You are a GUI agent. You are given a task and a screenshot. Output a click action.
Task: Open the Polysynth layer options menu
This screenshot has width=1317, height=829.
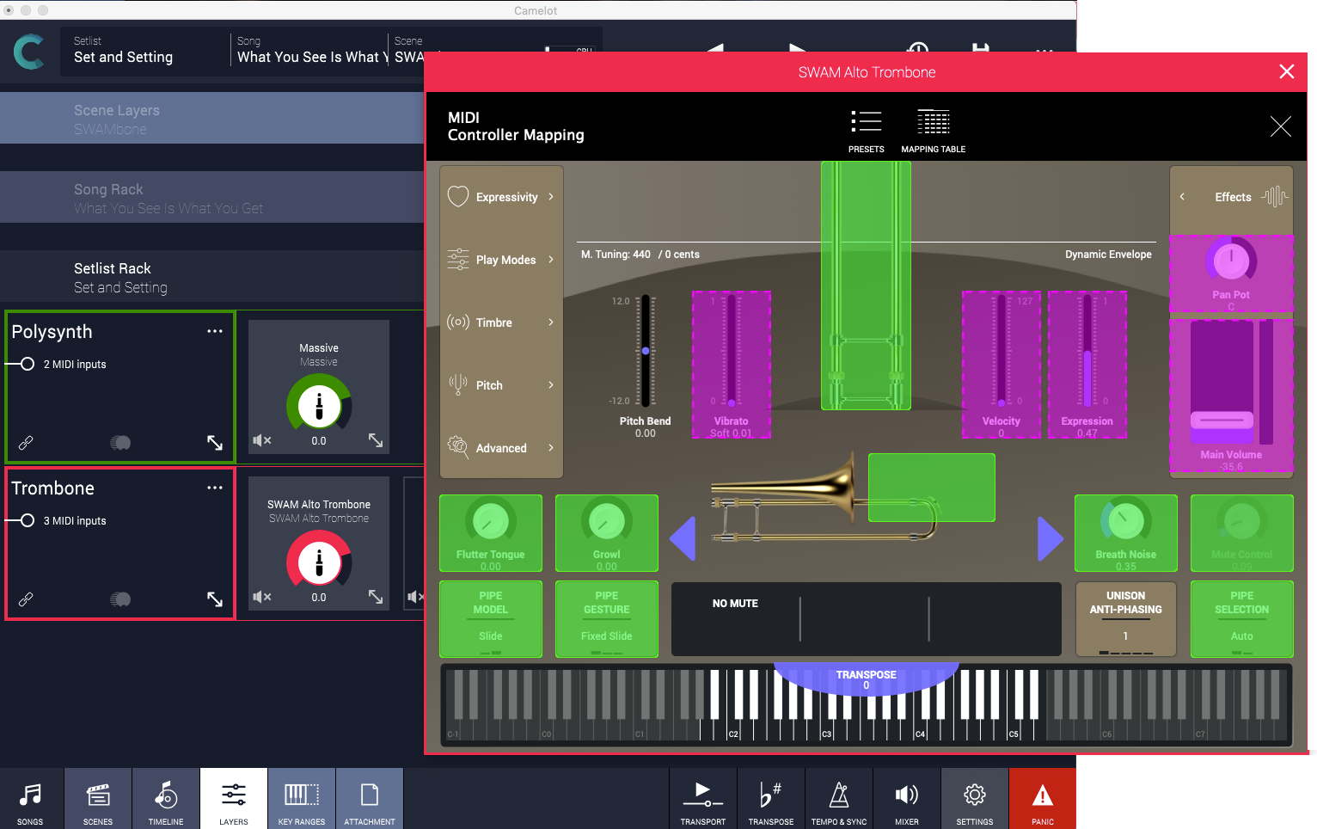pos(215,331)
